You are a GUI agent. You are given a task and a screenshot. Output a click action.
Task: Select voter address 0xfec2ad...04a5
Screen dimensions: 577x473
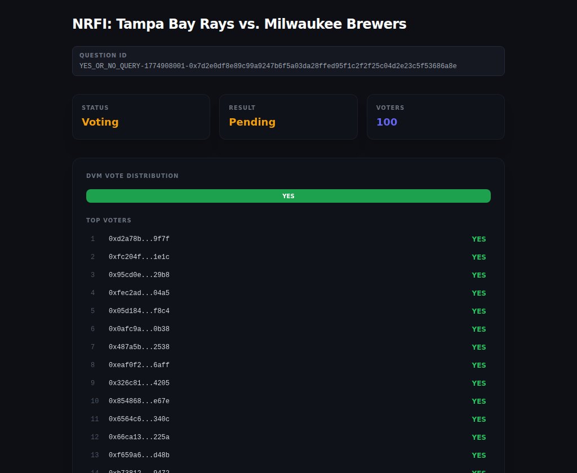point(139,293)
